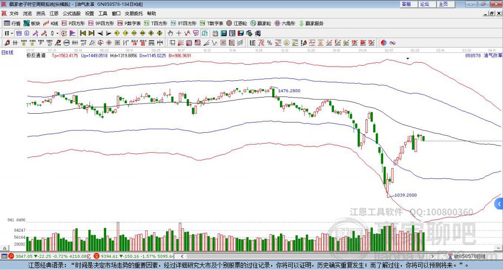
Task: Click the blue side panel arrow tab
Action: click(x=499, y=204)
